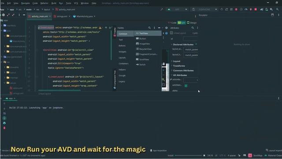
Task: Switch editor to Split view
Action: click(x=182, y=23)
